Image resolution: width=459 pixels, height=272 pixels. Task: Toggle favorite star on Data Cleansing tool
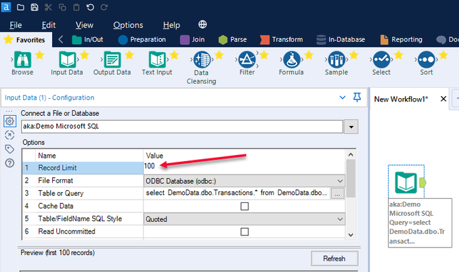click(x=219, y=55)
